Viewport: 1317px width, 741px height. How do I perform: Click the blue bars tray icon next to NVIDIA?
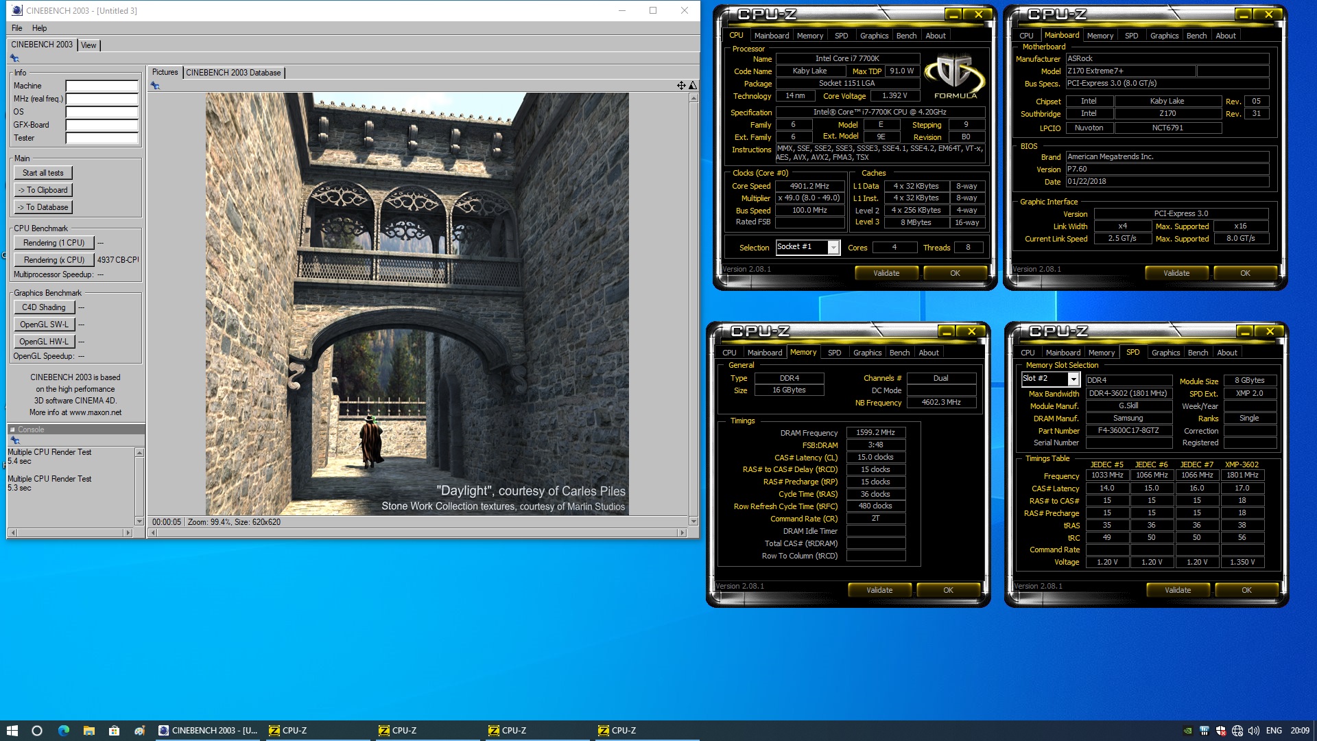click(1204, 731)
